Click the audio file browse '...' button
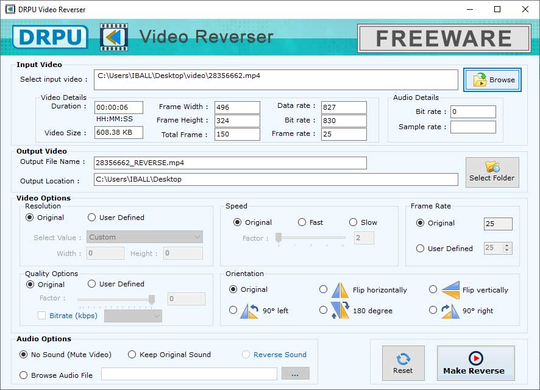540x390 pixels. pos(295,374)
